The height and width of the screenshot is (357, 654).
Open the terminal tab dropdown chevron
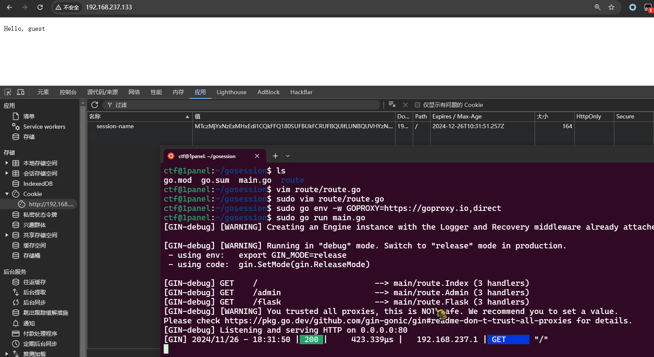pyautogui.click(x=288, y=156)
